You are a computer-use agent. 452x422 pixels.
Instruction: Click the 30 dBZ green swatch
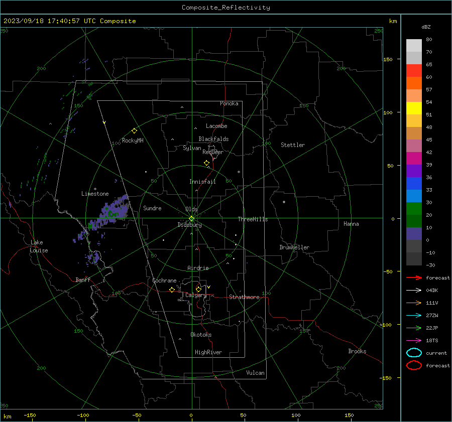[x=414, y=208]
